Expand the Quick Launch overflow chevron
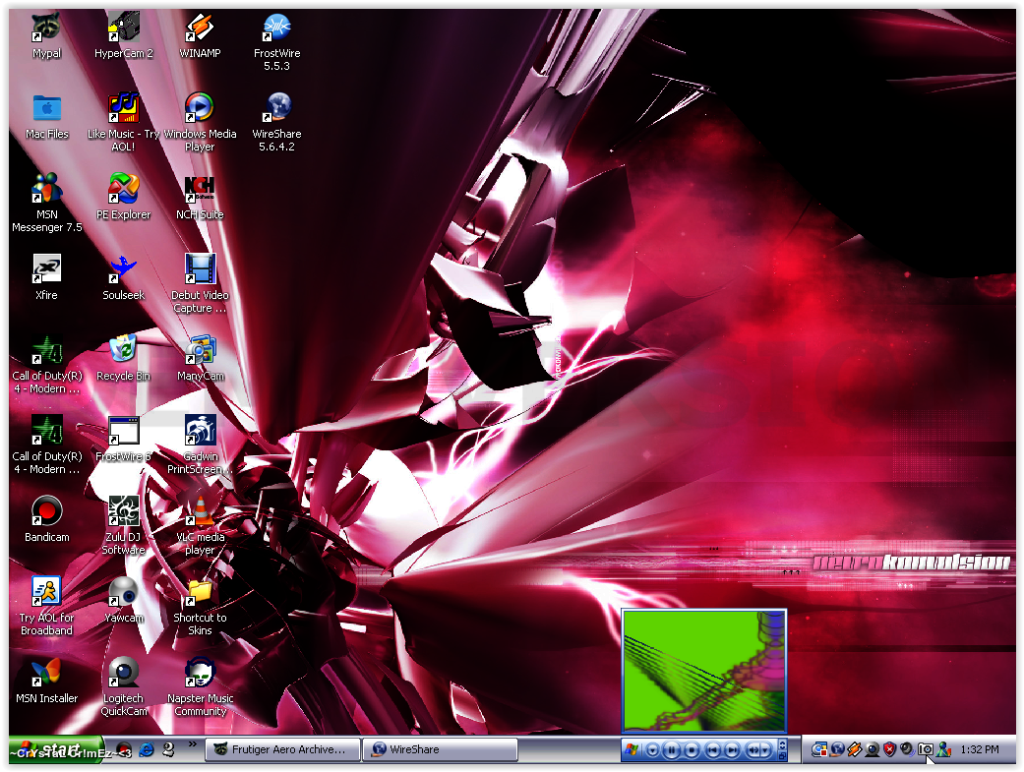 point(192,744)
